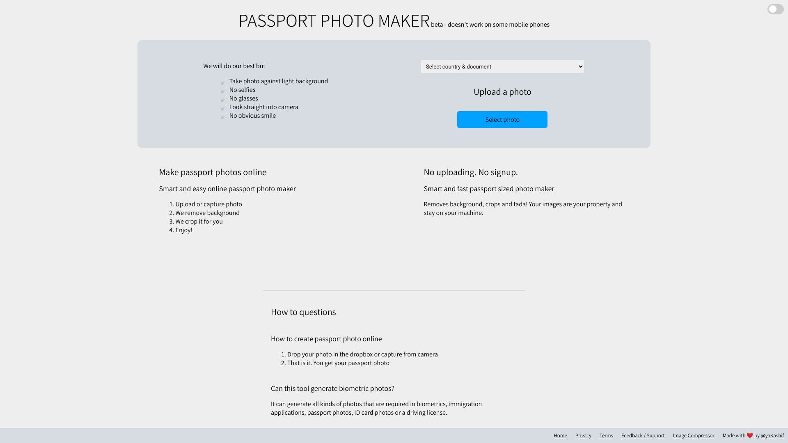Click the no selfies guideline checkbox
Image resolution: width=788 pixels, height=443 pixels.
tap(222, 90)
